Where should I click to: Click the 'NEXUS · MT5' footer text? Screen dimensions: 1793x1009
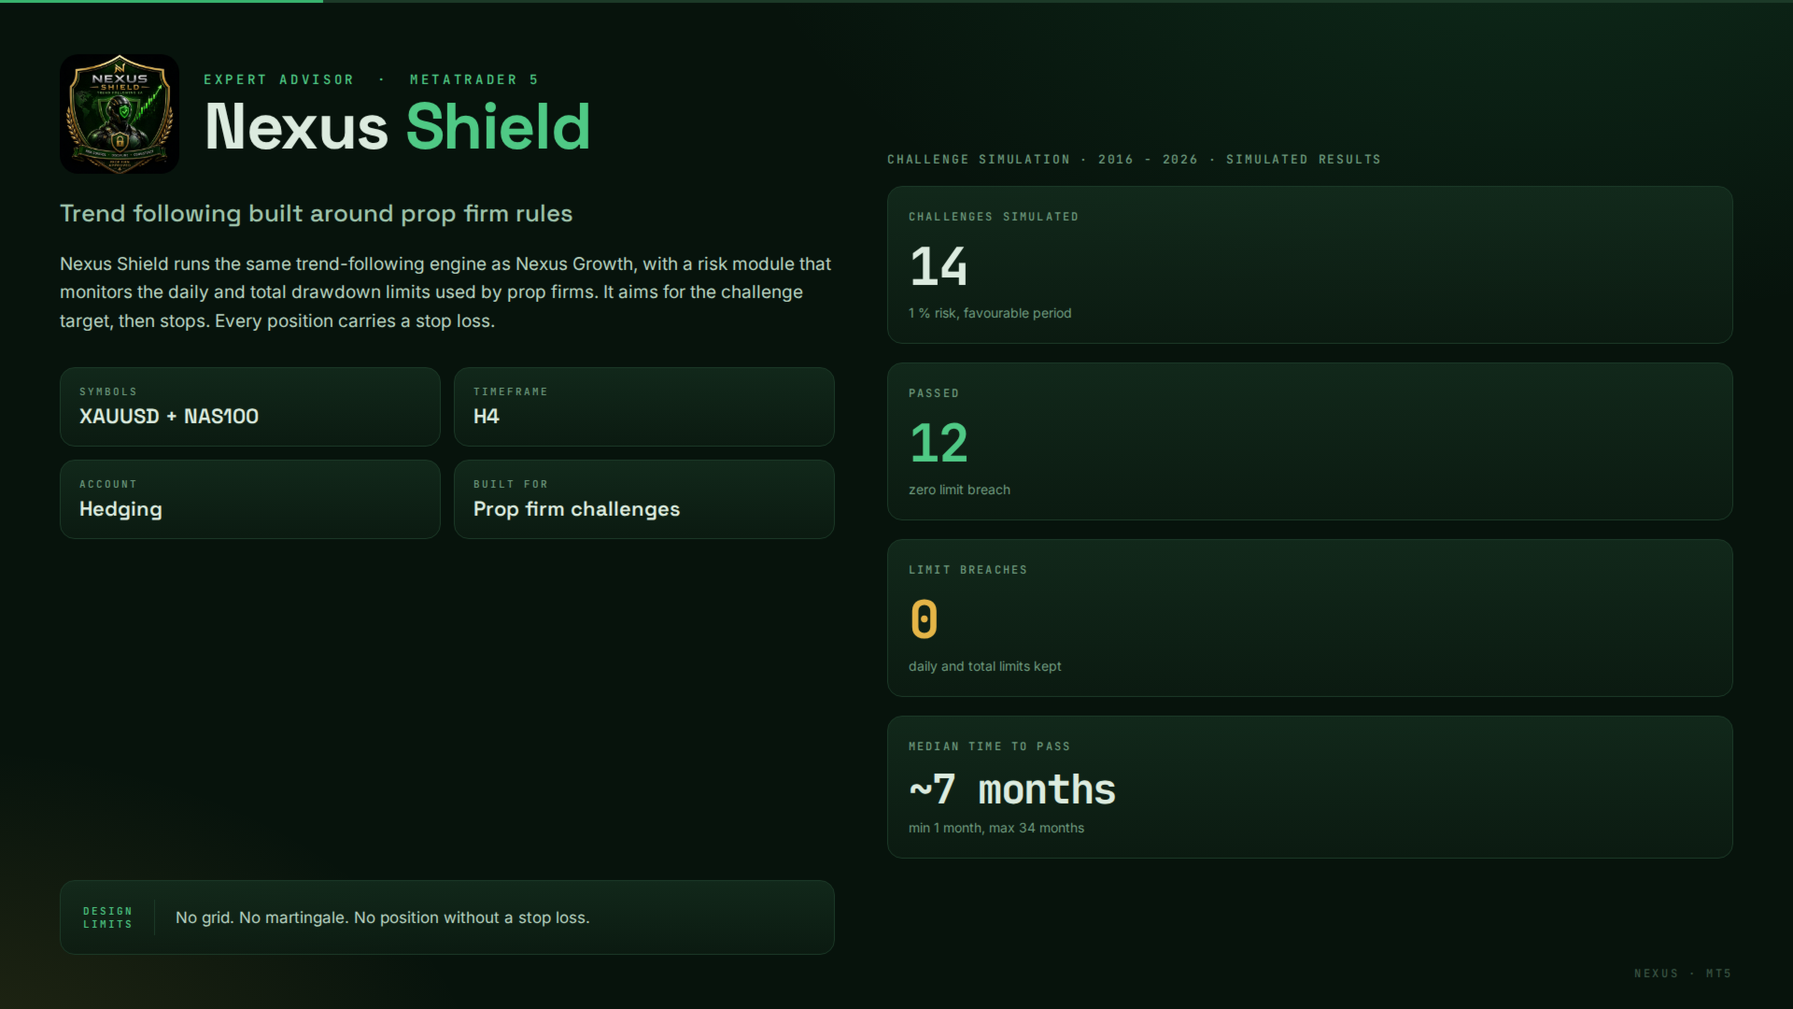(x=1683, y=973)
